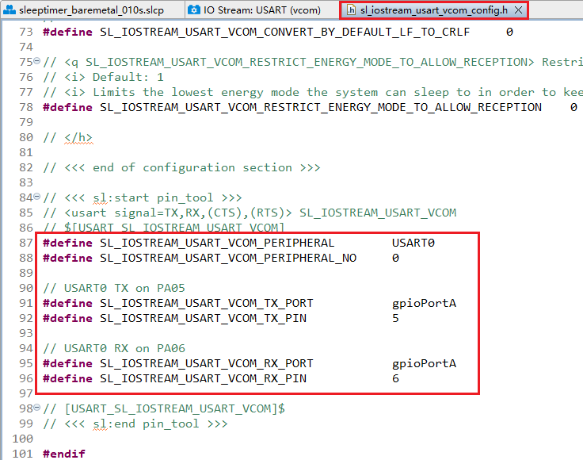Place cursor on RX_PIN value 6

395,378
